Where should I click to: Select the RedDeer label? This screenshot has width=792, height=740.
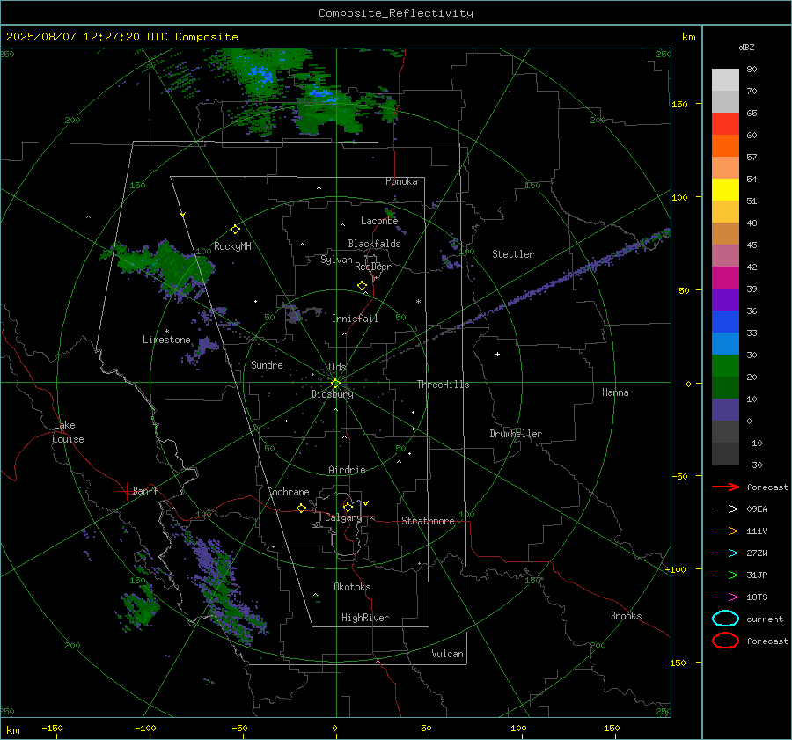373,267
